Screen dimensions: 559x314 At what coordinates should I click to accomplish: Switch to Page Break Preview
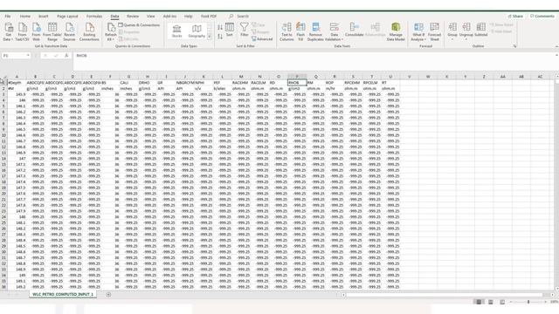point(502,302)
